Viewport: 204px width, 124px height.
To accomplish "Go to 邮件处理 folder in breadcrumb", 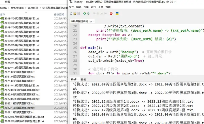I will [x=33, y=8].
